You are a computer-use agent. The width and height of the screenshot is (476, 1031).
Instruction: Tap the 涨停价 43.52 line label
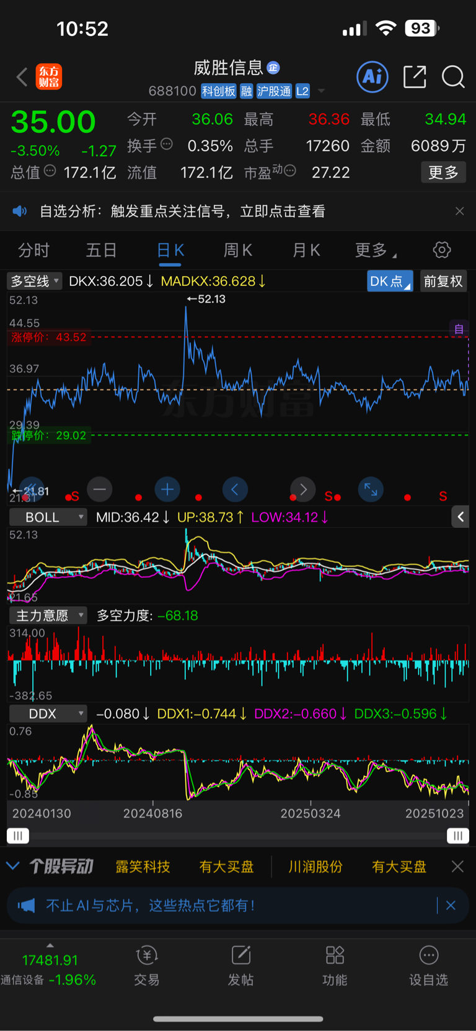pos(49,337)
